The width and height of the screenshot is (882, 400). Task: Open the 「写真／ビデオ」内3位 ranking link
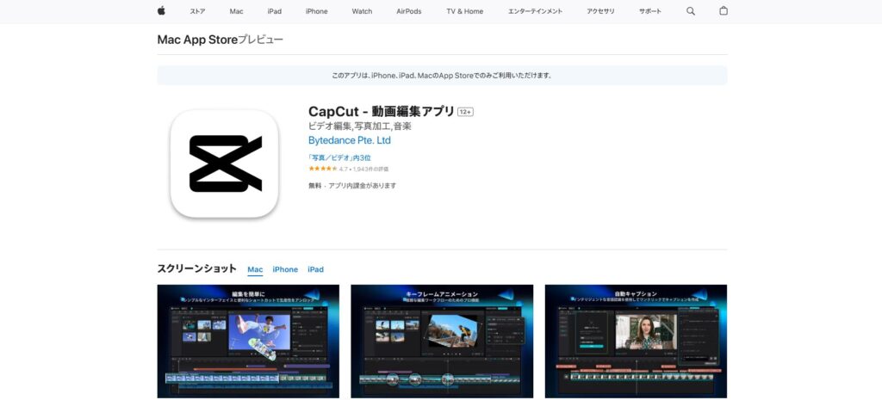click(x=339, y=158)
